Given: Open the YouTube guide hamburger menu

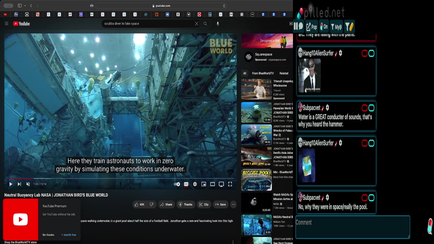Looking at the screenshot, I should (6, 24).
